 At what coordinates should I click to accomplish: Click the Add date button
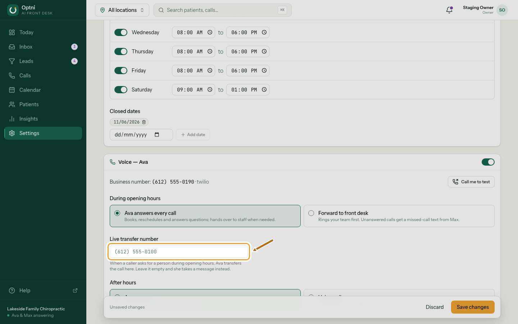193,135
